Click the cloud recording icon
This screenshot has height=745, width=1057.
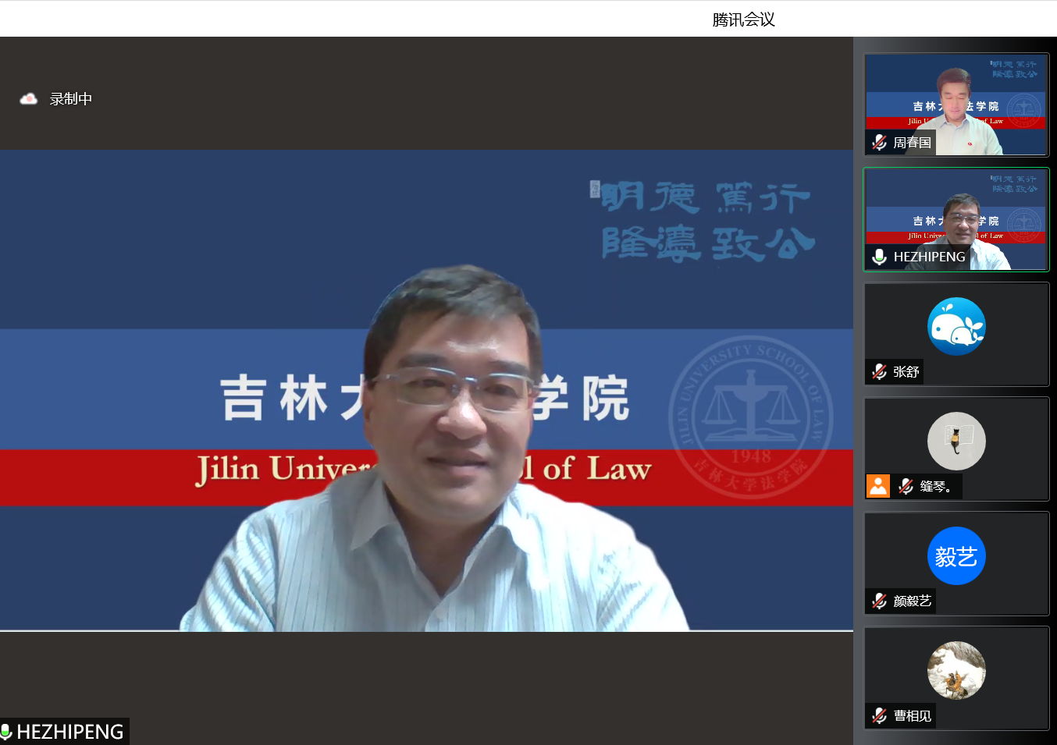click(29, 99)
